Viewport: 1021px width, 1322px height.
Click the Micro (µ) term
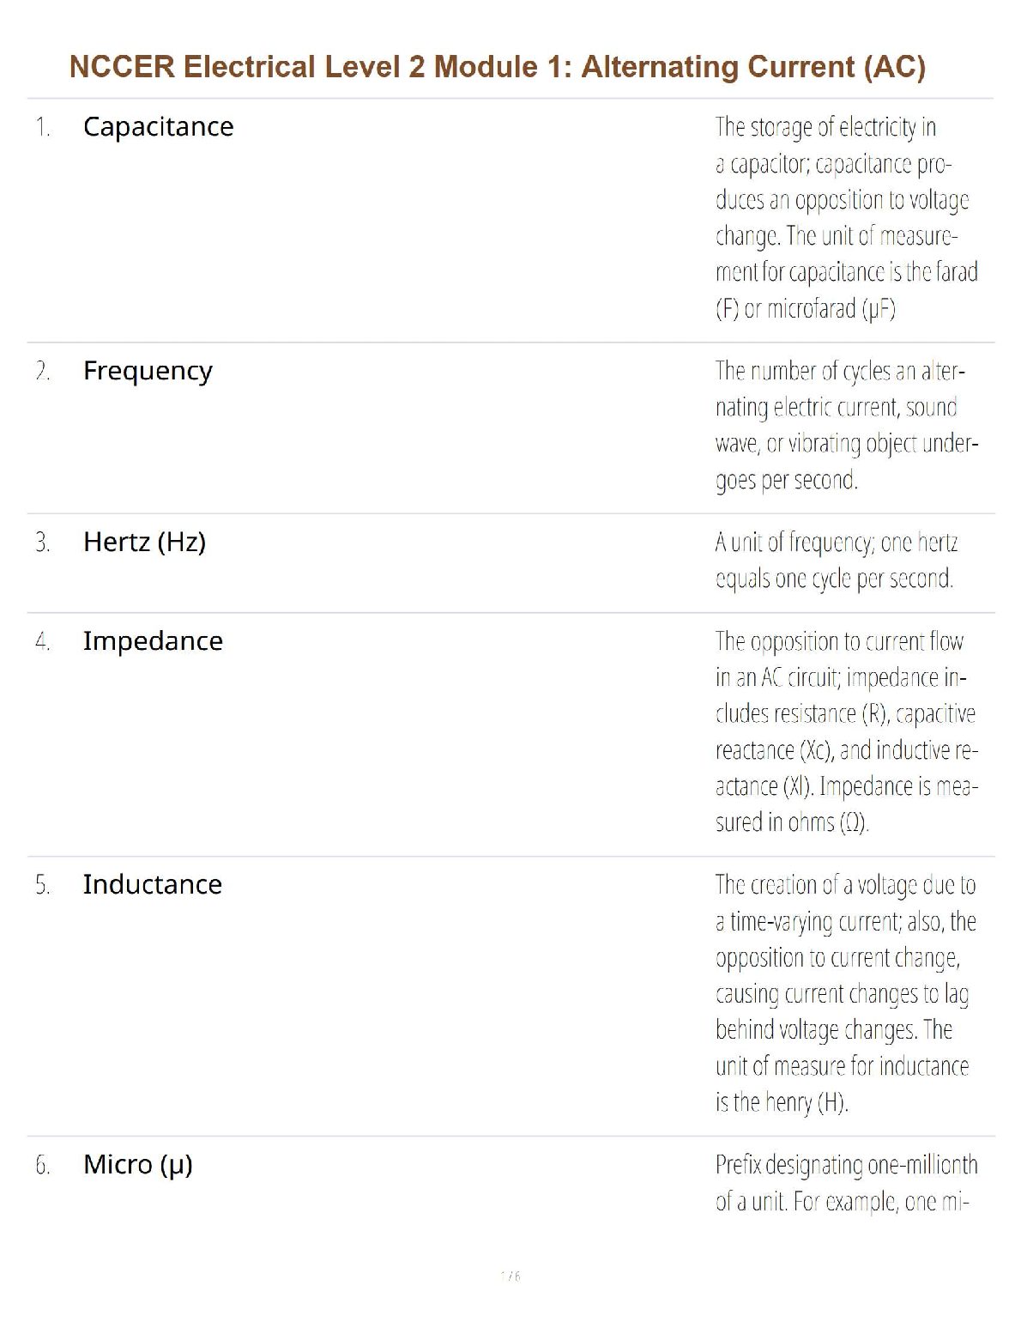click(137, 1165)
